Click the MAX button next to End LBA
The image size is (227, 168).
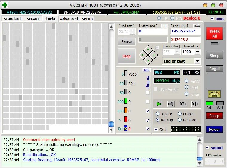click(197, 26)
